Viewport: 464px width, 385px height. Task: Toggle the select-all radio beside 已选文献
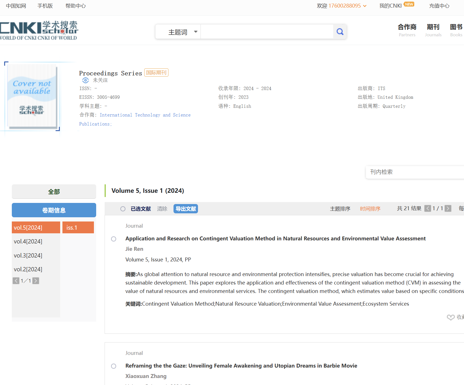click(123, 209)
